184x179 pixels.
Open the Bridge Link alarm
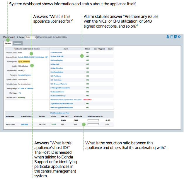55,64
